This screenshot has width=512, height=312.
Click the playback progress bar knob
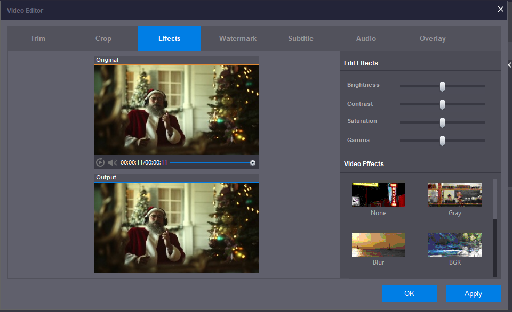click(x=253, y=163)
